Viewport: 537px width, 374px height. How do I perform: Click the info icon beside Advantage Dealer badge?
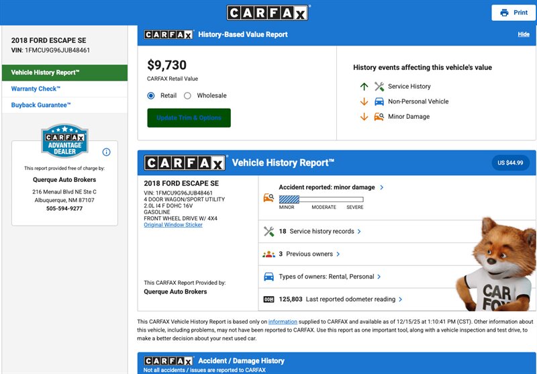106,152
